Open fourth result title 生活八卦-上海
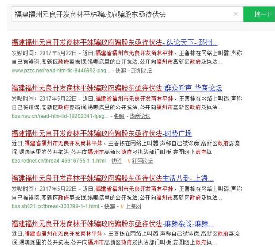The image size is (275, 247). click(x=113, y=178)
